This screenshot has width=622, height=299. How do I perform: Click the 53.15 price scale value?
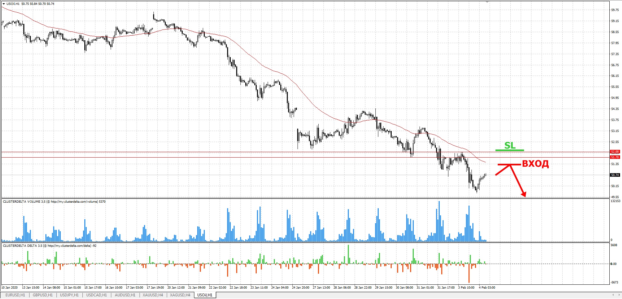click(615, 131)
